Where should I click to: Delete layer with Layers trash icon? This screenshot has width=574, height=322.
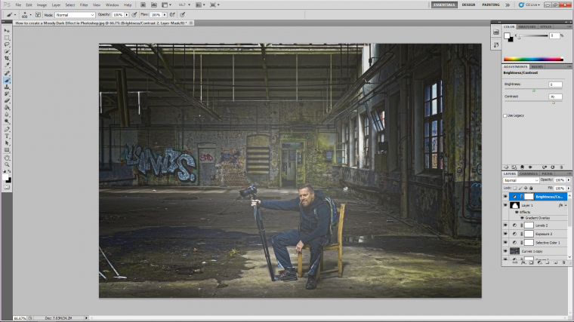(x=564, y=262)
